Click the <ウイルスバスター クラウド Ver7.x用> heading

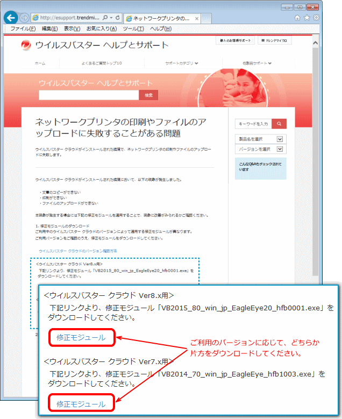109,361
